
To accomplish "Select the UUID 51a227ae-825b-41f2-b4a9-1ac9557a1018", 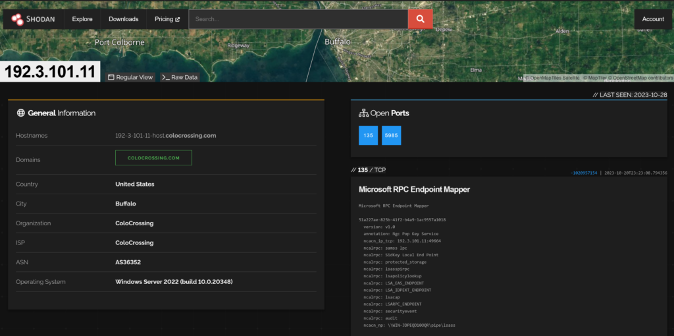I will click(402, 220).
